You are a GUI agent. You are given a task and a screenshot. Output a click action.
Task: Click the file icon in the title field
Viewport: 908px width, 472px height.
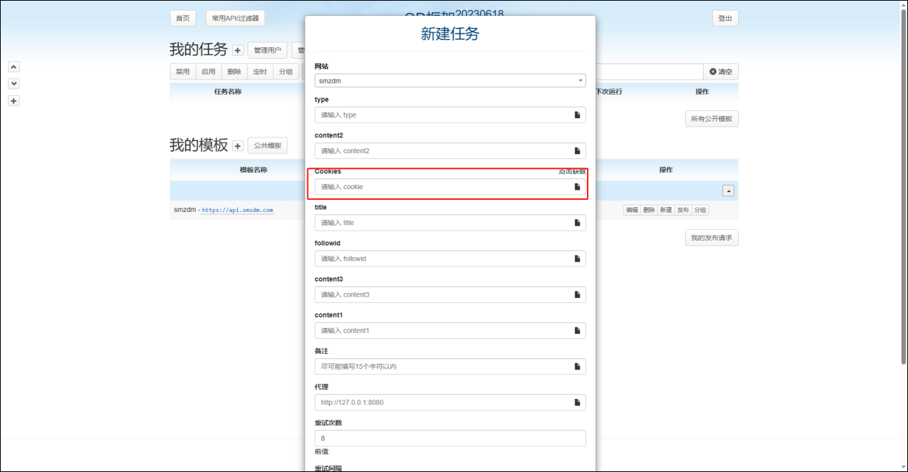point(577,223)
